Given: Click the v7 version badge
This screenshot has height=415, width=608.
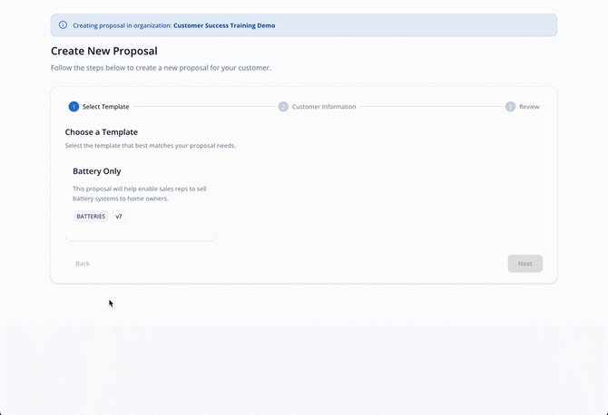Looking at the screenshot, I should click(119, 217).
